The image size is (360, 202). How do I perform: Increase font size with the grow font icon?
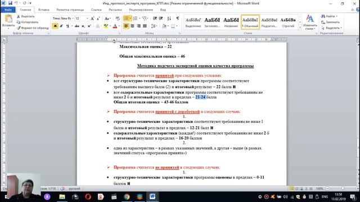[92, 19]
